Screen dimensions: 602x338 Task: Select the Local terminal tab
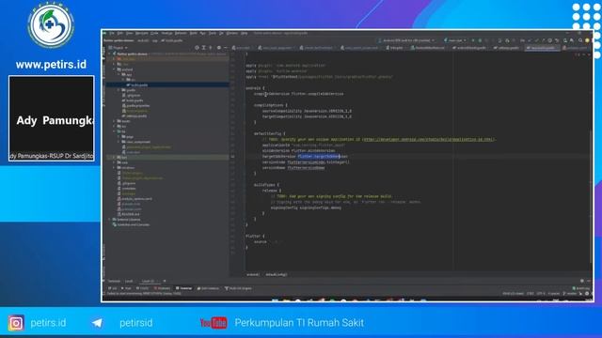click(129, 281)
